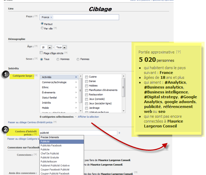The image size is (206, 175).
Task: Click category list scrollbar up arrow
Action: 80,76
